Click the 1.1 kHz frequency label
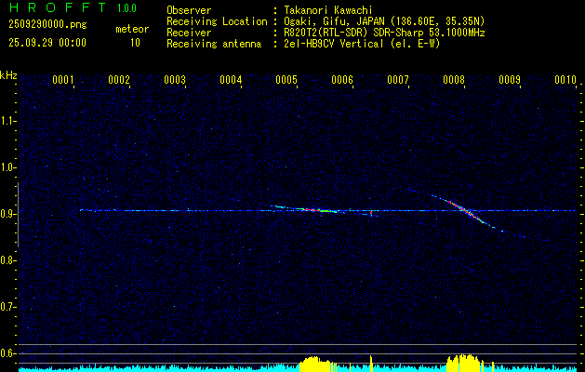 click(7, 121)
